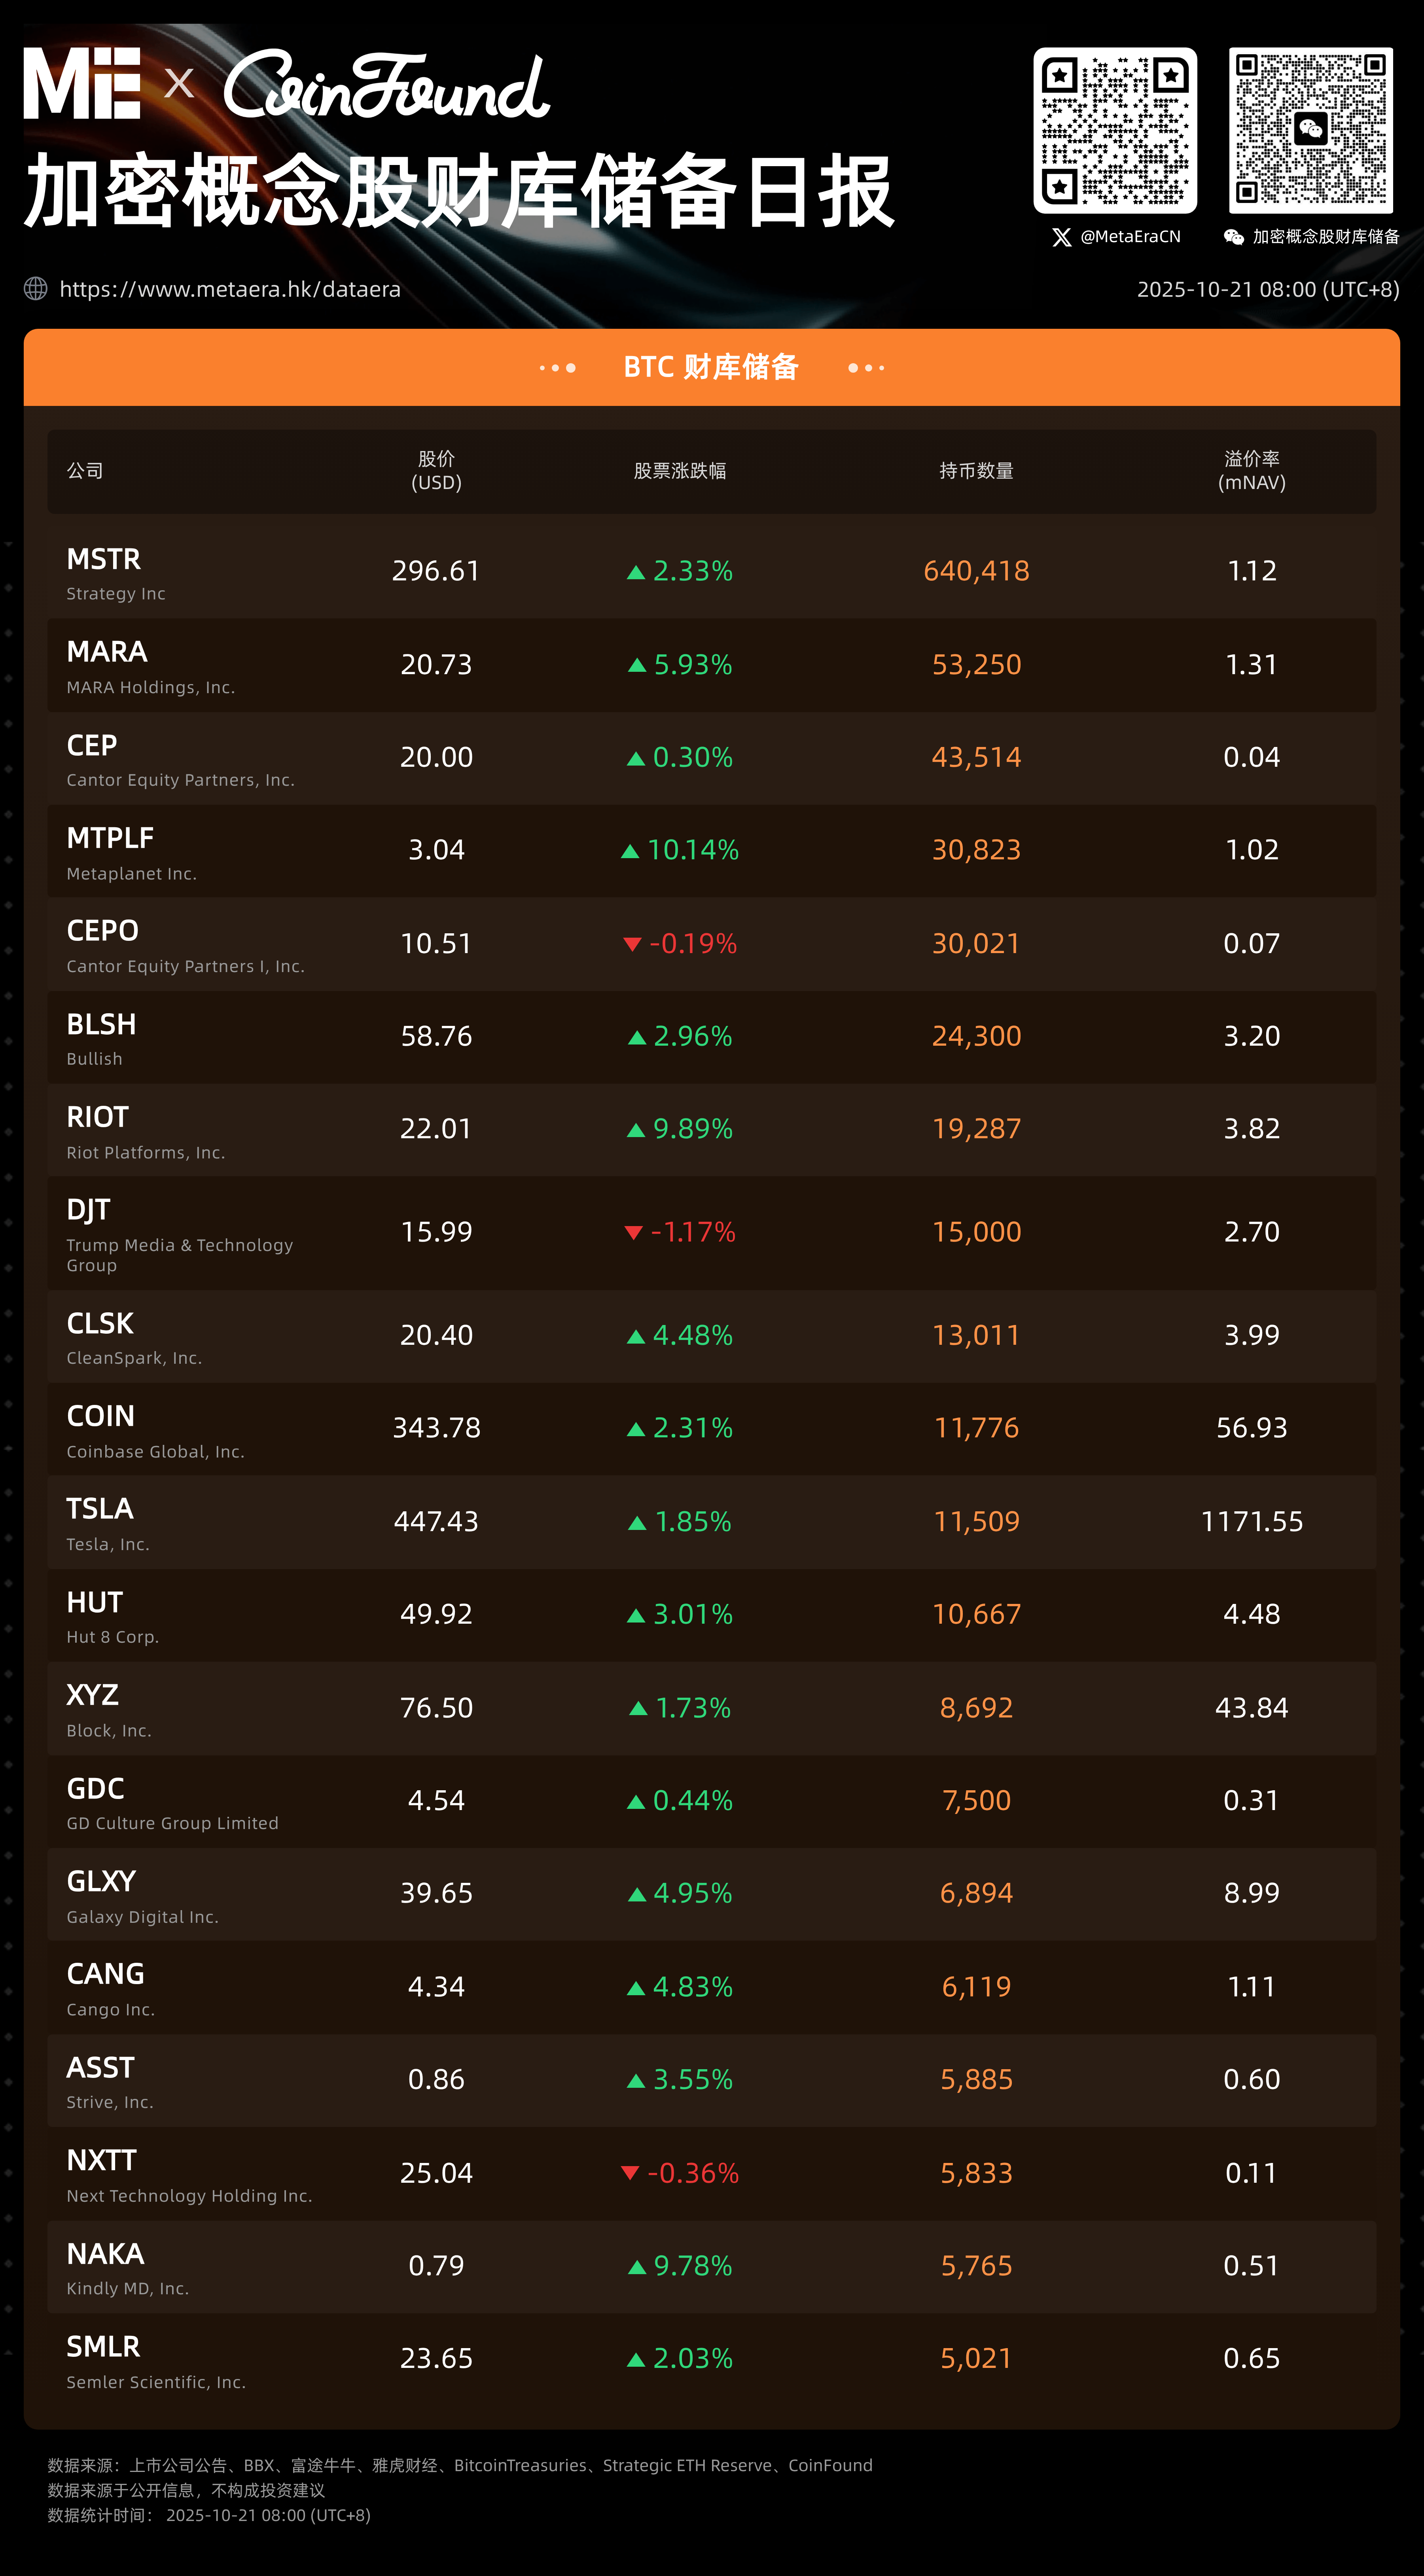Click the red down arrow in the DJT row
This screenshot has width=1424, height=2576.
click(633, 1232)
